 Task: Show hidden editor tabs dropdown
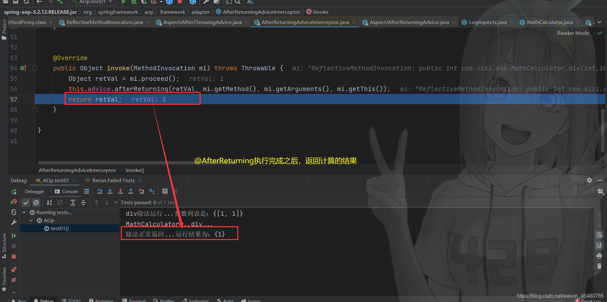tap(599, 22)
